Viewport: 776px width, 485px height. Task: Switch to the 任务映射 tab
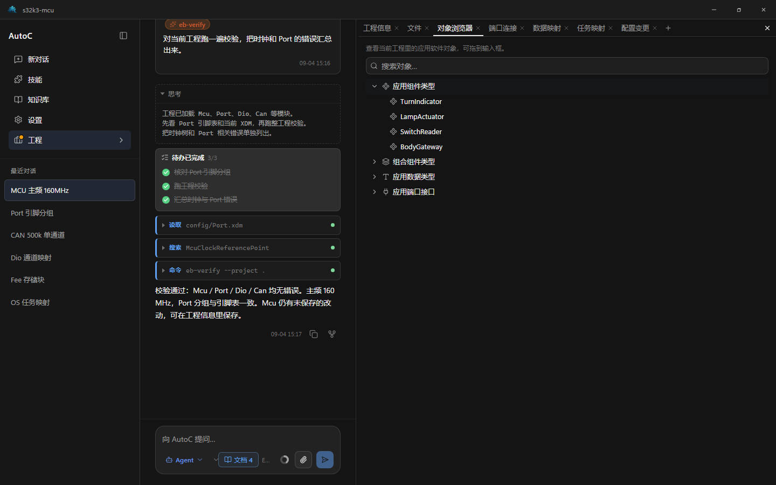click(x=591, y=28)
